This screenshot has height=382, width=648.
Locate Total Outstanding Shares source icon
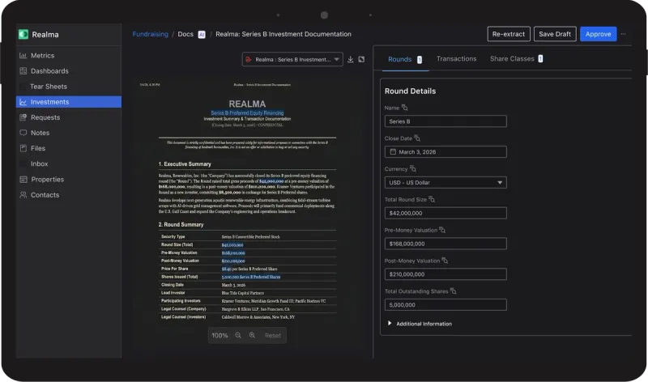tap(454, 291)
